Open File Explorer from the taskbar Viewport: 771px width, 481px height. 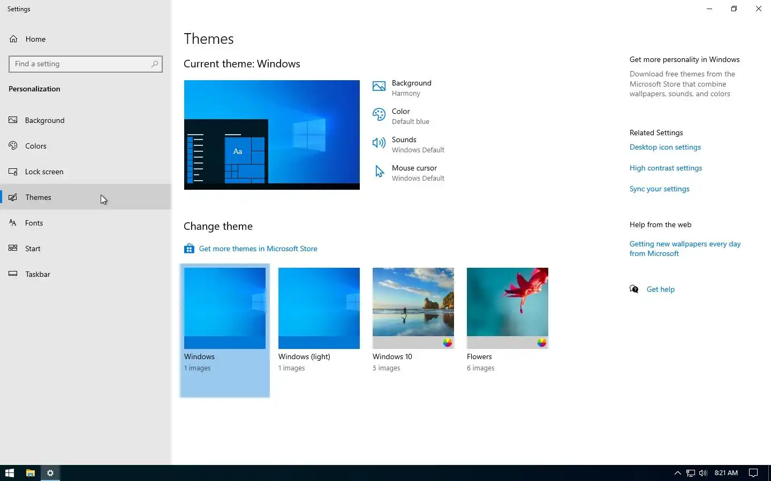coord(31,473)
